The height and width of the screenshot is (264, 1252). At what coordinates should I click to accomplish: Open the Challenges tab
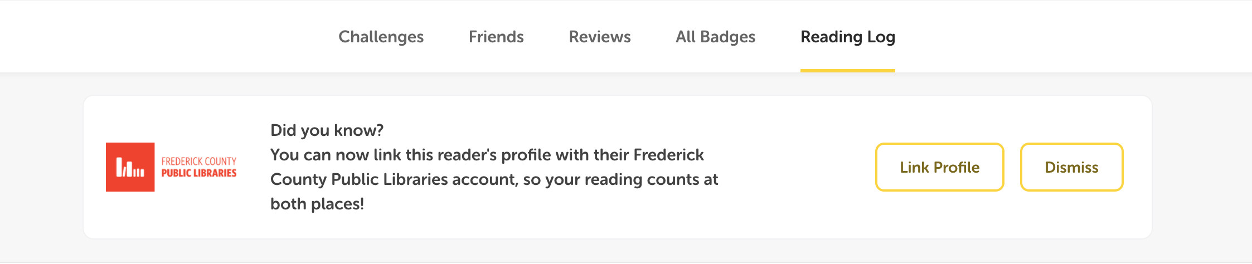point(381,37)
